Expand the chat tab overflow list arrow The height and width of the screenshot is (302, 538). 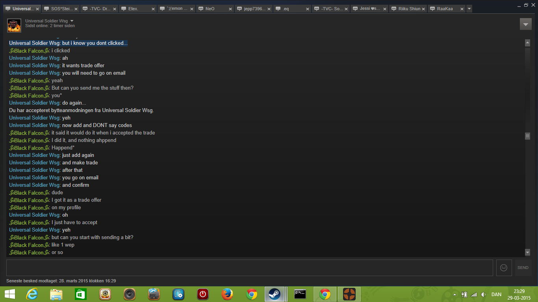[x=469, y=9]
